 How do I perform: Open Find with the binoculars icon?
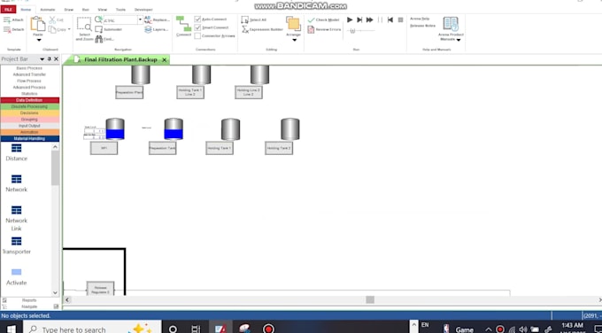pos(98,39)
